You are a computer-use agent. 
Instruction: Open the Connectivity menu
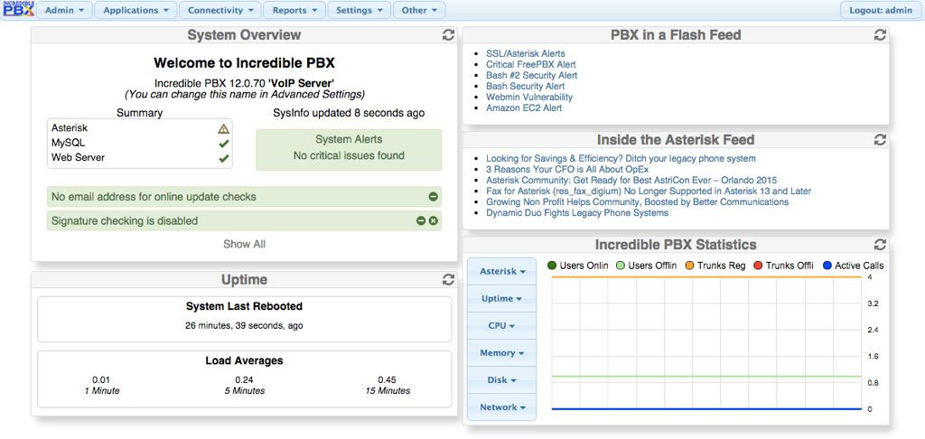pos(220,10)
